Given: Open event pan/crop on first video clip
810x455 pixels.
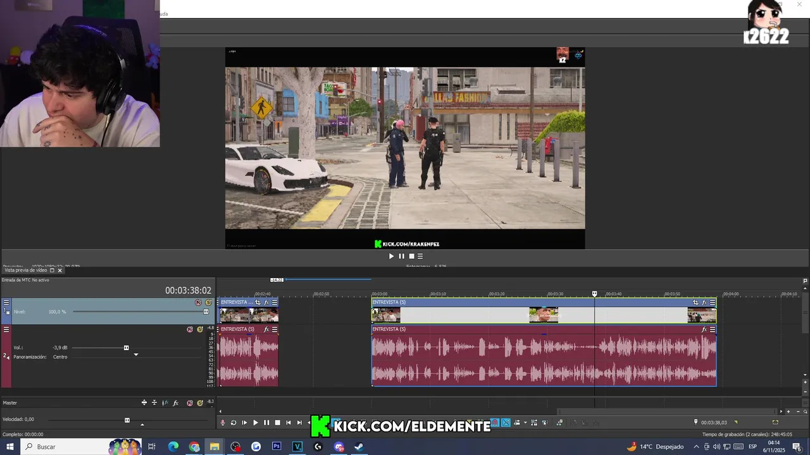Looking at the screenshot, I should click(x=258, y=303).
